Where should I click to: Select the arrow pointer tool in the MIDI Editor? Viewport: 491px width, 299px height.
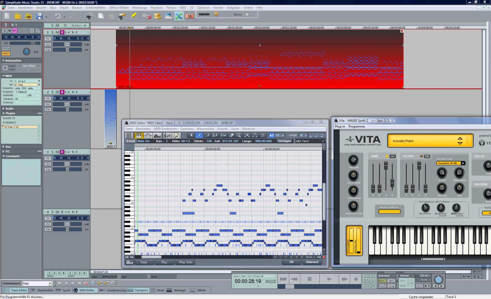192,135
